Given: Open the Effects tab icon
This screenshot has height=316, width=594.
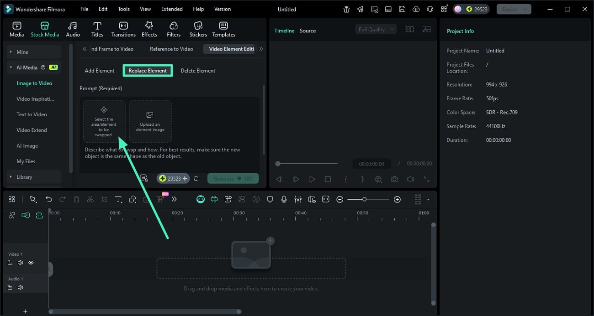Looking at the screenshot, I should click(149, 26).
